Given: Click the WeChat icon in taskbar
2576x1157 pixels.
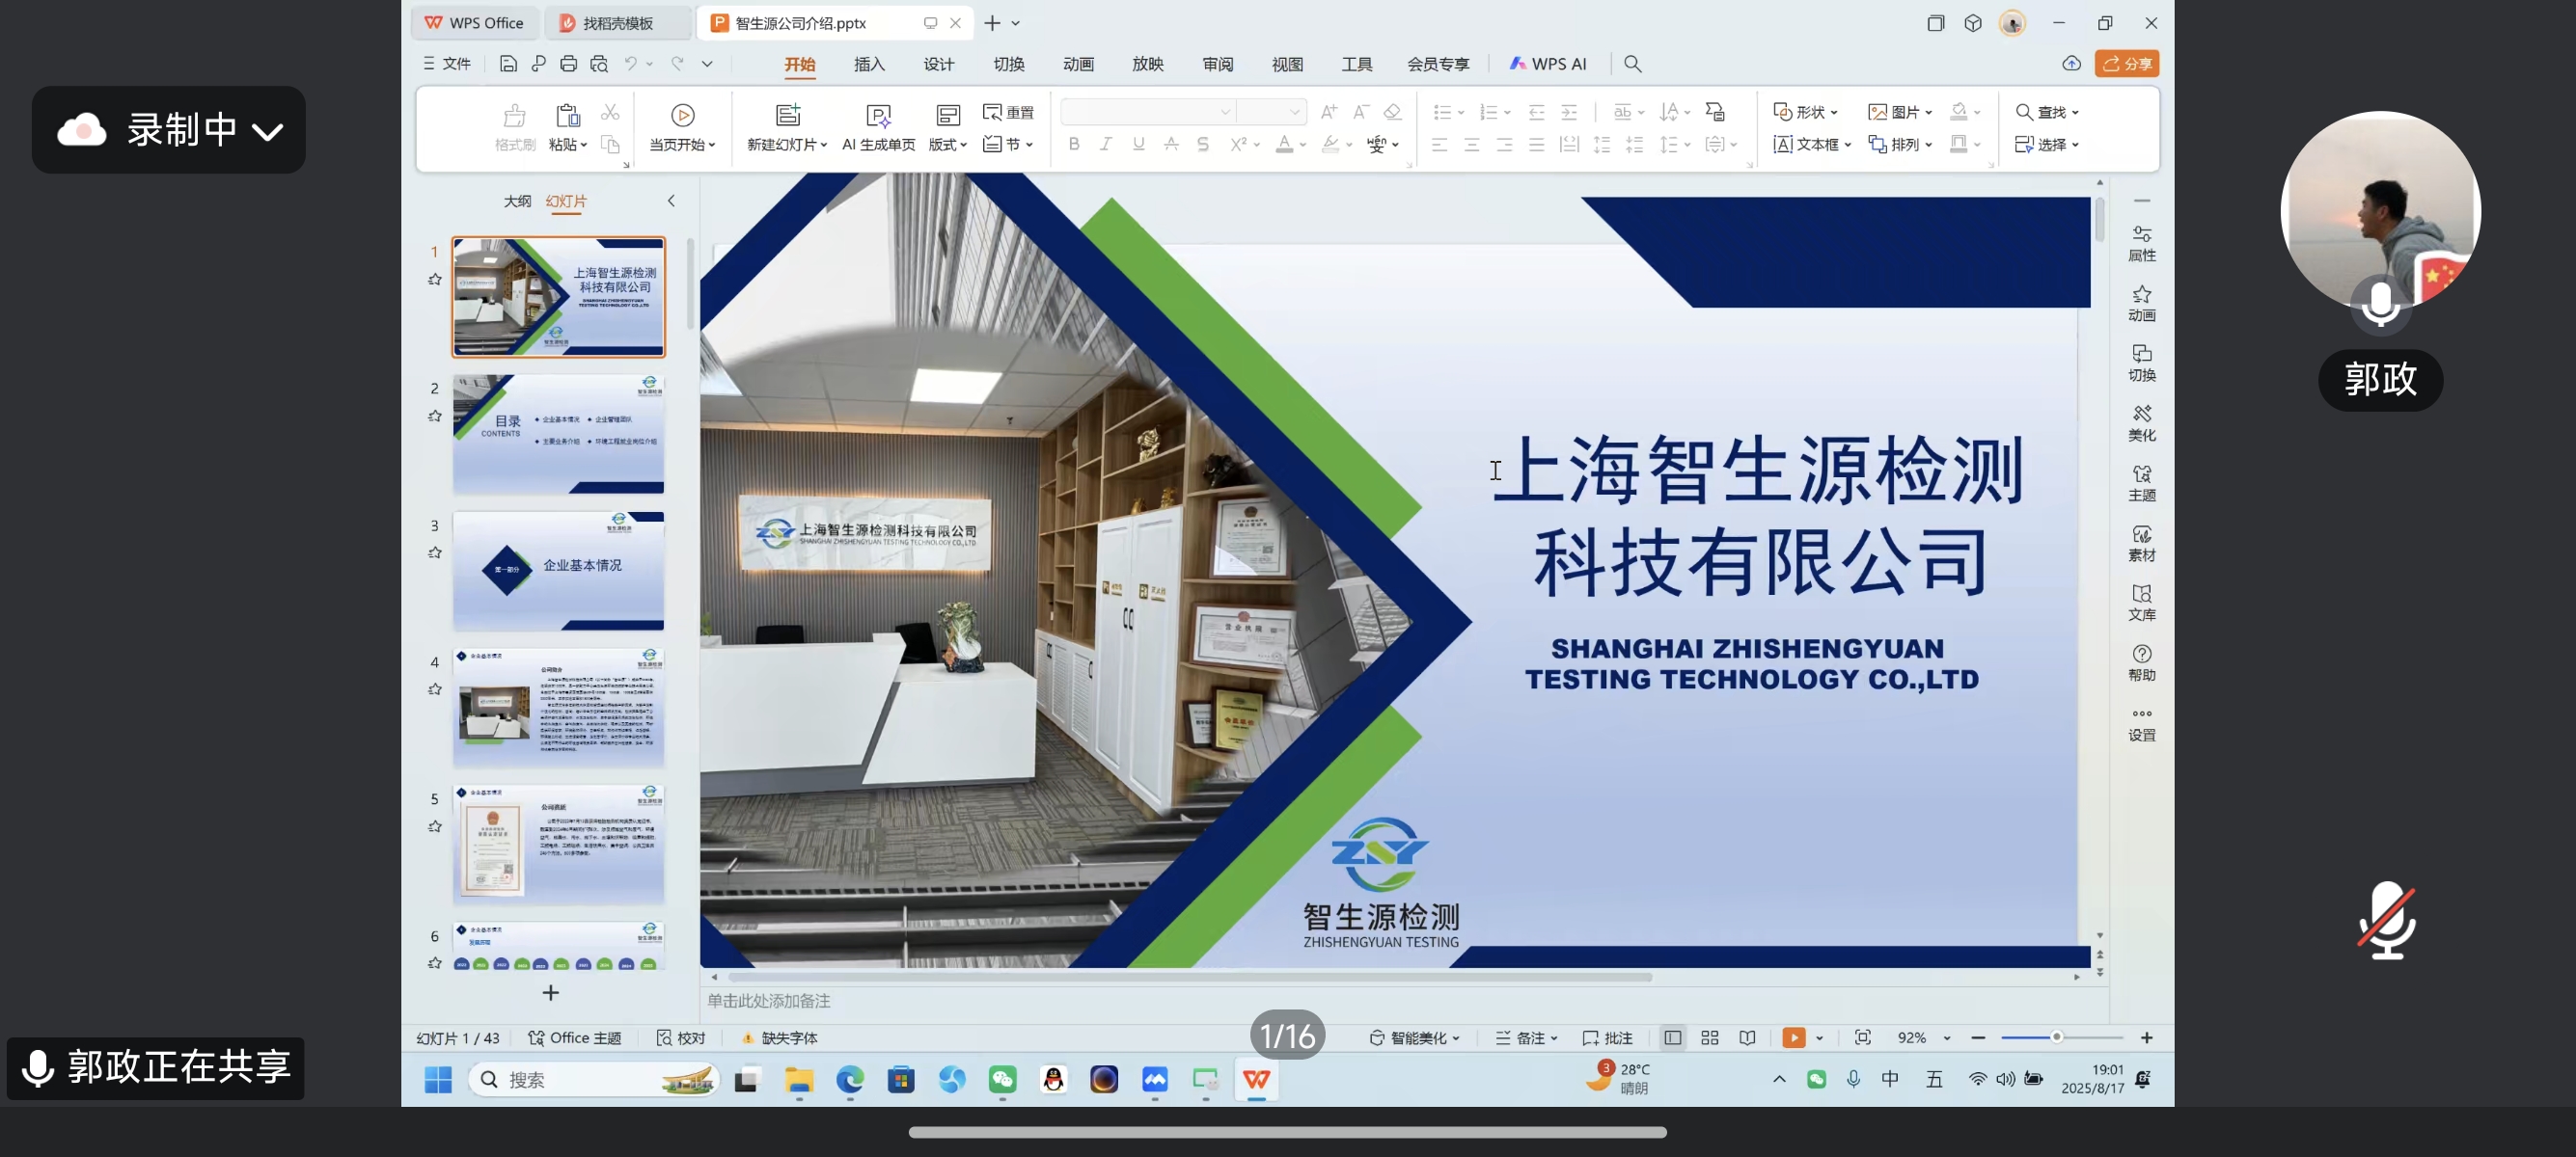Looking at the screenshot, I should [x=1002, y=1079].
